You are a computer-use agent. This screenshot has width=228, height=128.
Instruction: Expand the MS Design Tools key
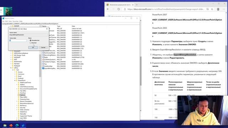click(x=11, y=55)
